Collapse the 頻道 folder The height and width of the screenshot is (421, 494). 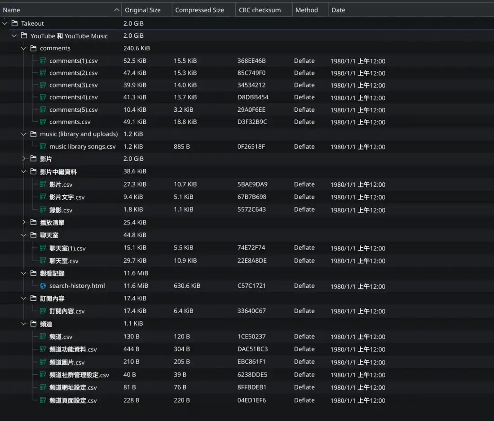click(x=24, y=324)
